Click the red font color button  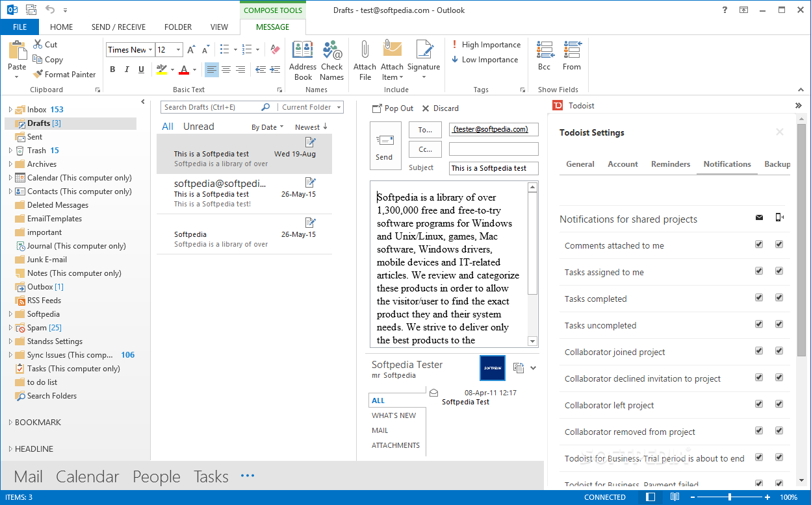[184, 69]
